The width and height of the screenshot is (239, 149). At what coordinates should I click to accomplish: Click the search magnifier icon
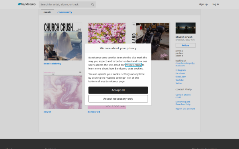92,4
